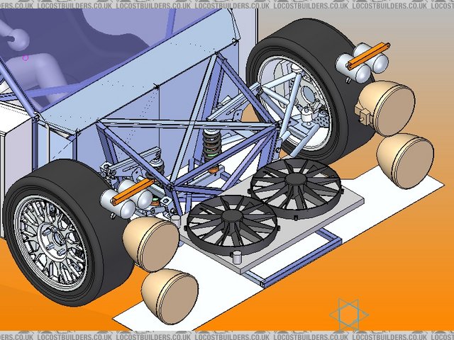Select the coil spring shock absorber
This screenshot has height=340, width=454.
pyautogui.click(x=212, y=151)
